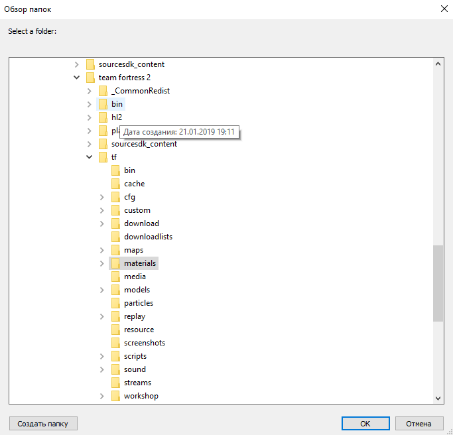Screen dimensions: 453x435
Task: Select the _CommonRedist folder name
Action: coord(141,91)
